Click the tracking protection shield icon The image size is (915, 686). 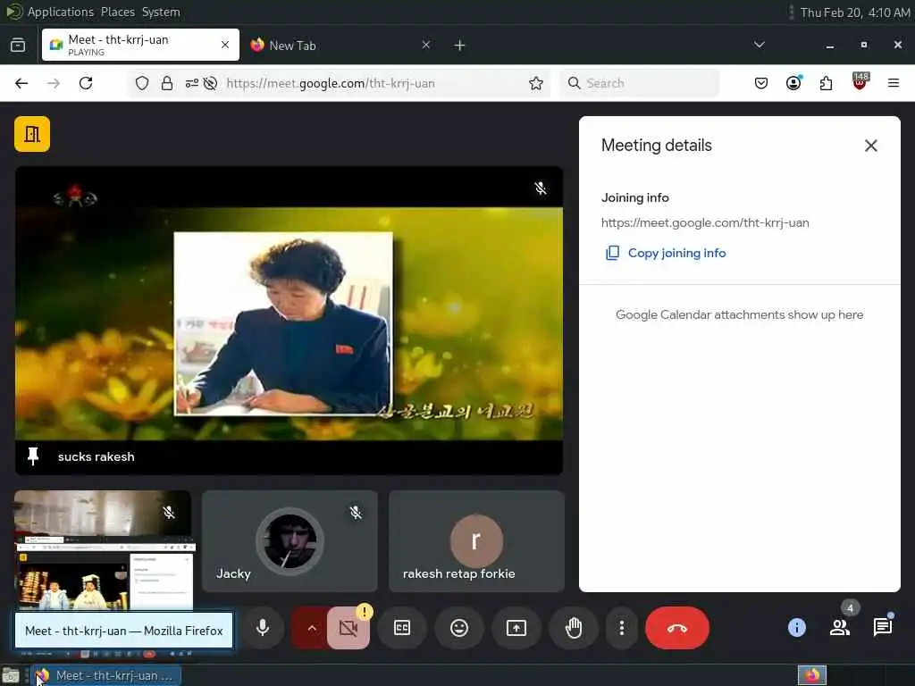(x=142, y=83)
